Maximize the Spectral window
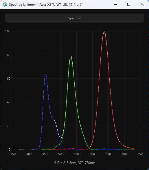This screenshot has height=170, width=149. point(129,4)
